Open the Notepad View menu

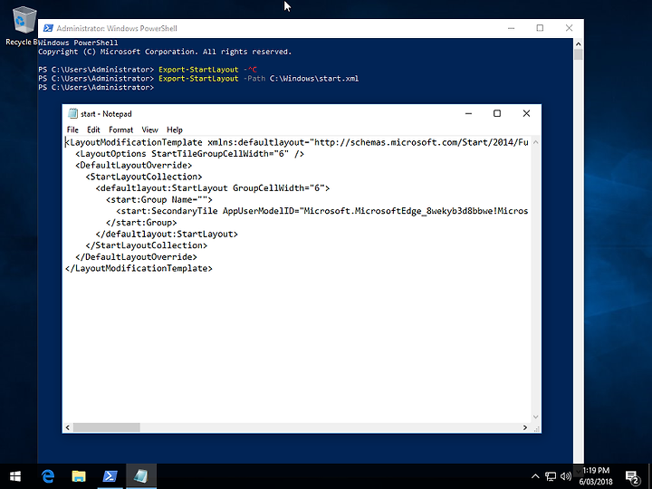(x=149, y=129)
